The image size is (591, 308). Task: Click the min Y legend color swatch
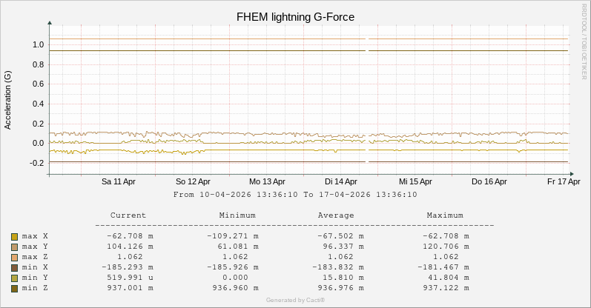coord(14,278)
